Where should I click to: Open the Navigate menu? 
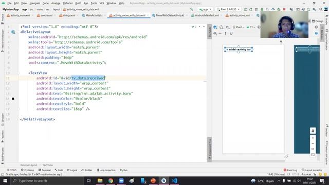(34, 3)
